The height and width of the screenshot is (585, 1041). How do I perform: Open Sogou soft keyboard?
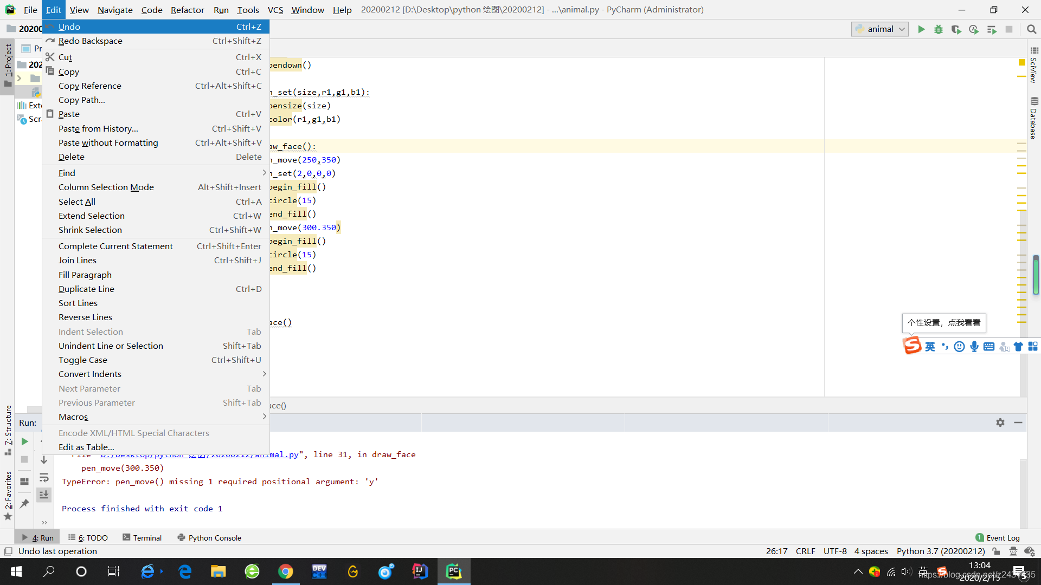(989, 347)
